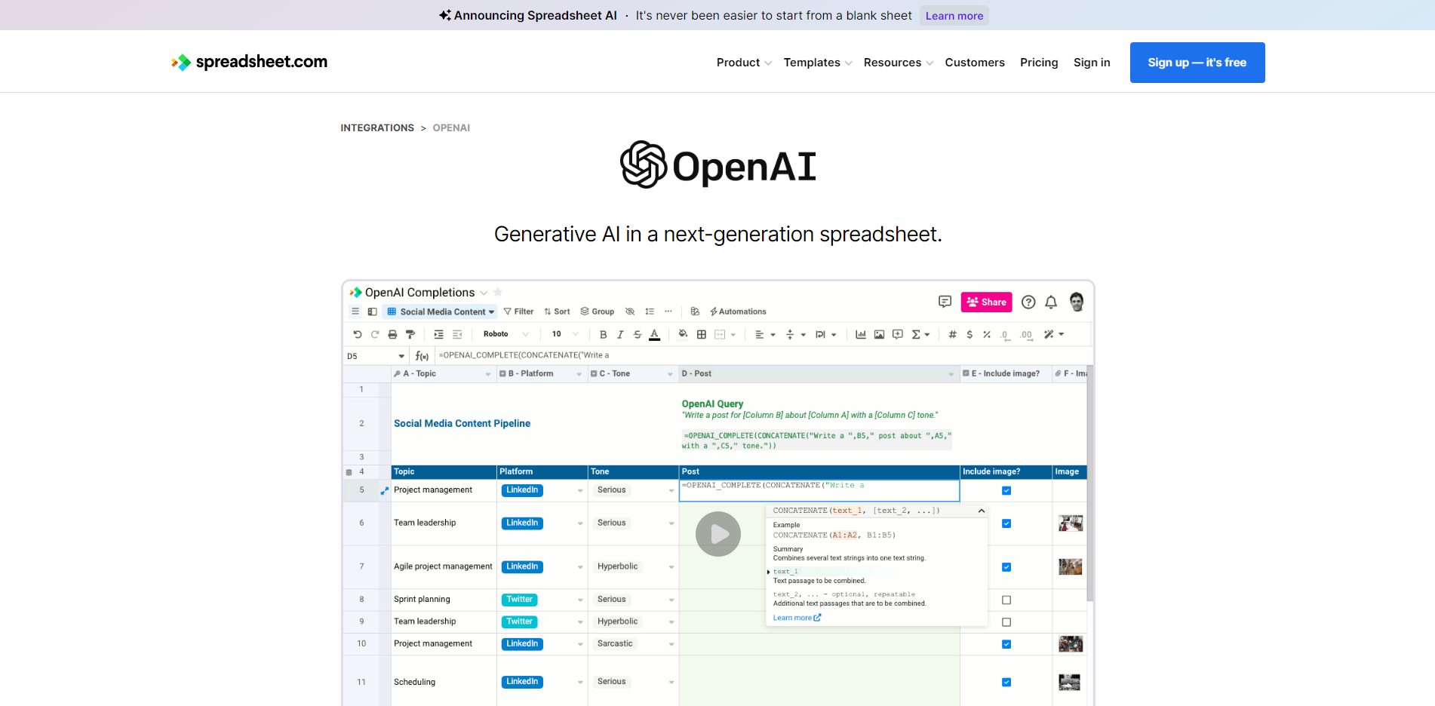The image size is (1435, 706).
Task: Click the hamburger menu icon
Action: 355,312
